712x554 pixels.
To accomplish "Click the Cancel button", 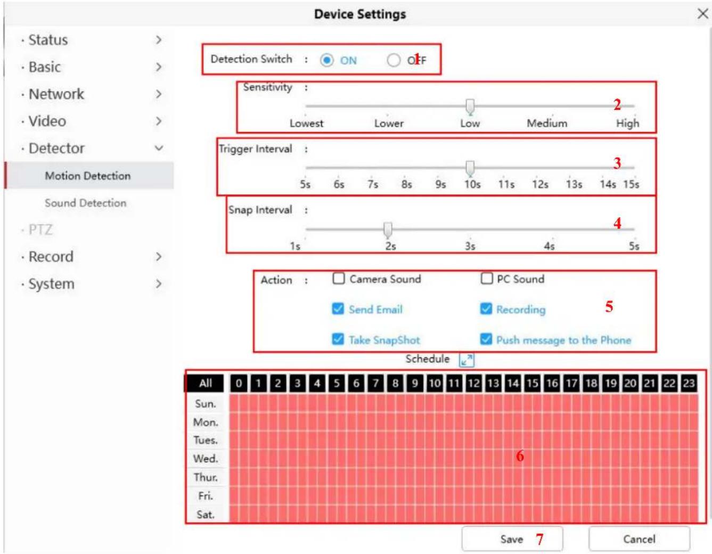I will point(639,539).
